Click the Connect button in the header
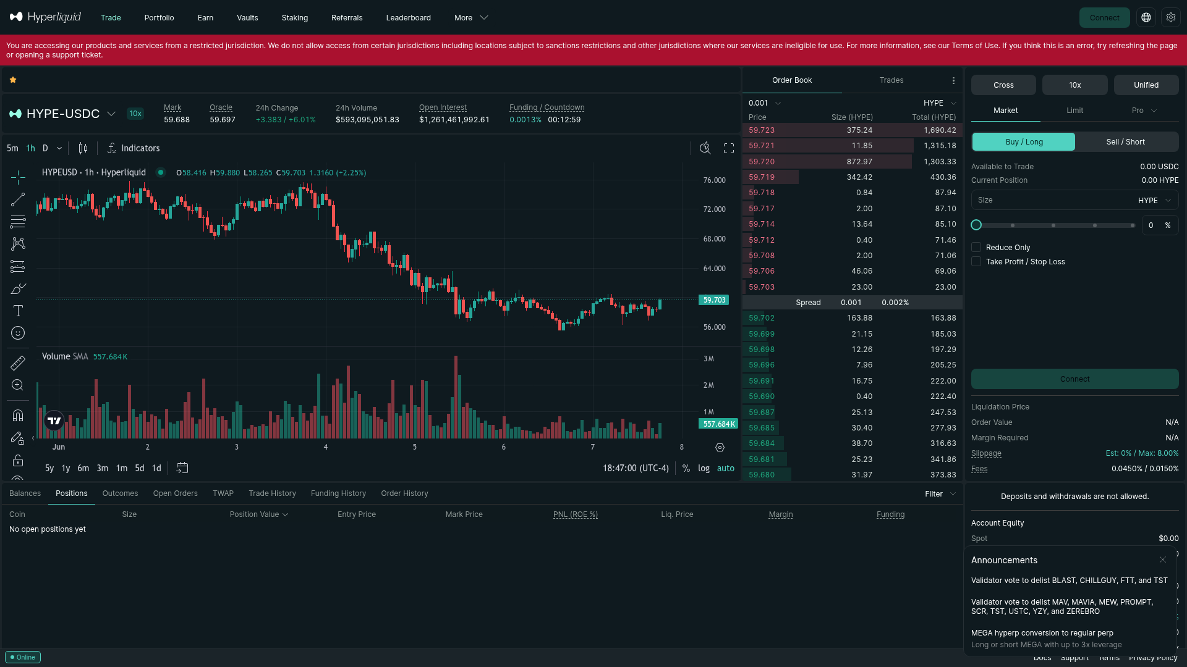Viewport: 1187px width, 667px height. [x=1104, y=18]
